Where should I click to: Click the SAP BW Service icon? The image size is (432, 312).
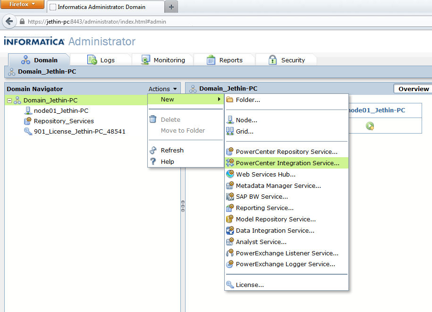[230, 197]
